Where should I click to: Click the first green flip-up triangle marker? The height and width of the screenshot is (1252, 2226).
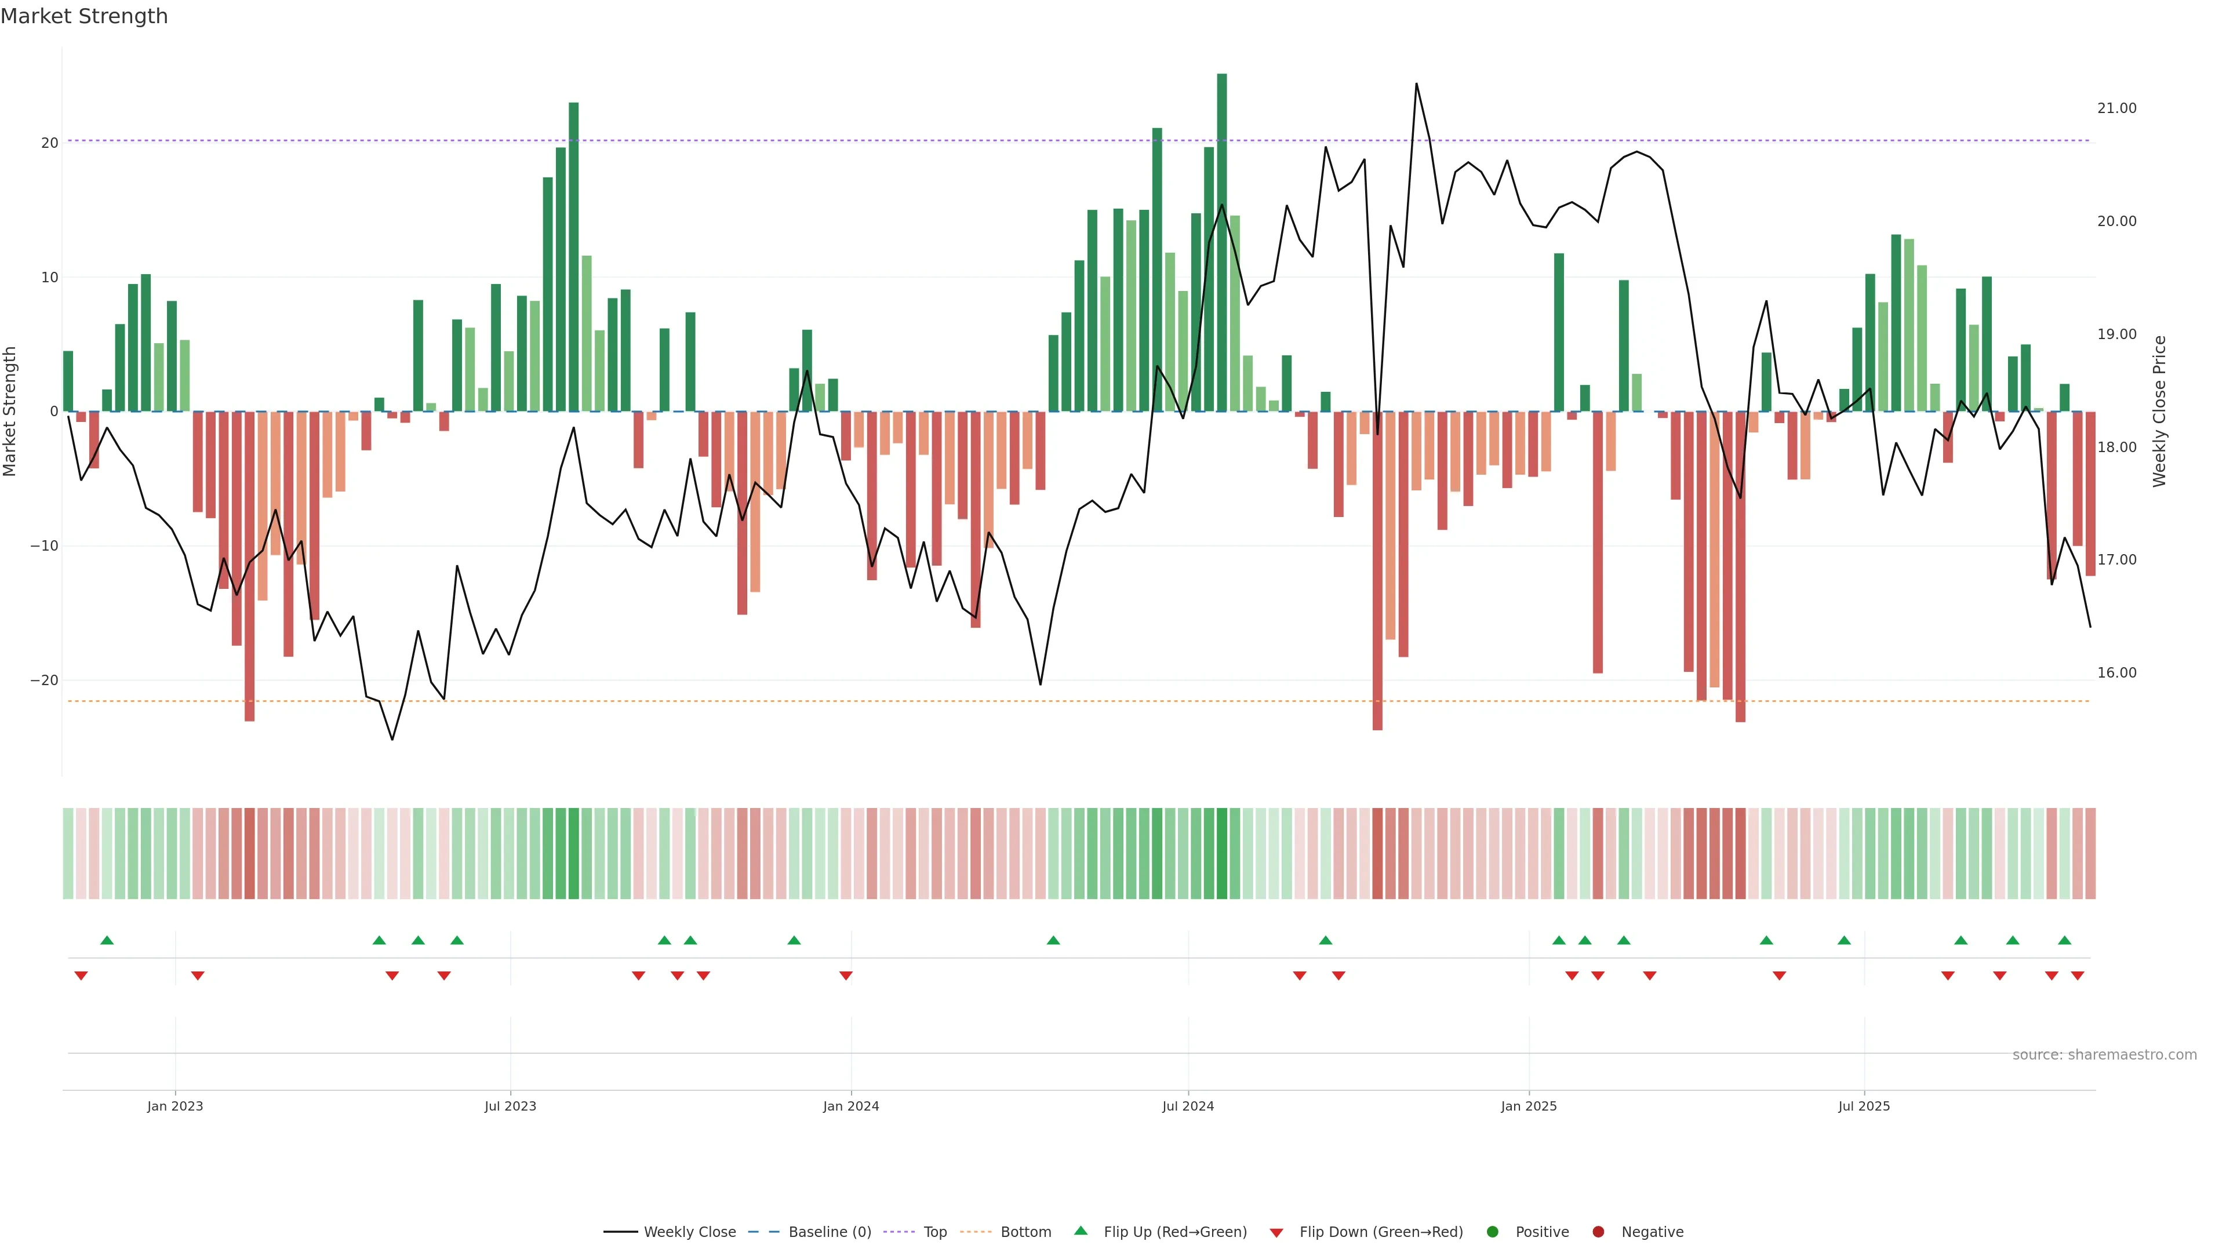[x=107, y=940]
